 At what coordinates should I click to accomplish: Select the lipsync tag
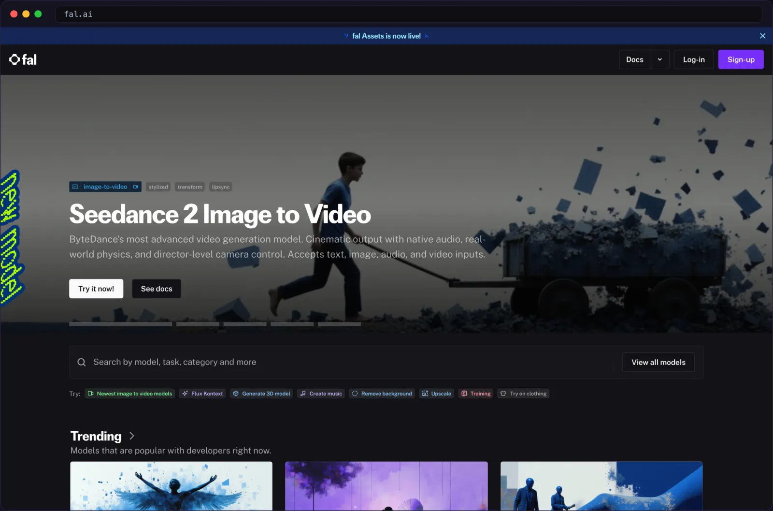coord(221,187)
